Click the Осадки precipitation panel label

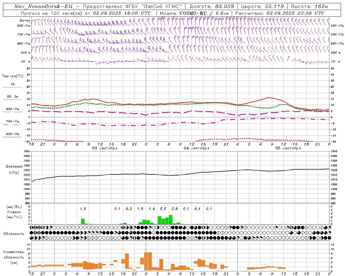[14, 212]
